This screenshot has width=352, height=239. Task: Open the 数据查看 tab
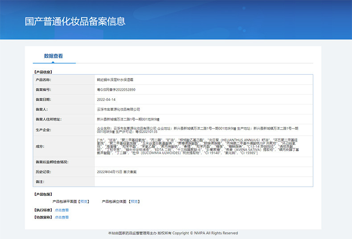(x=53, y=56)
